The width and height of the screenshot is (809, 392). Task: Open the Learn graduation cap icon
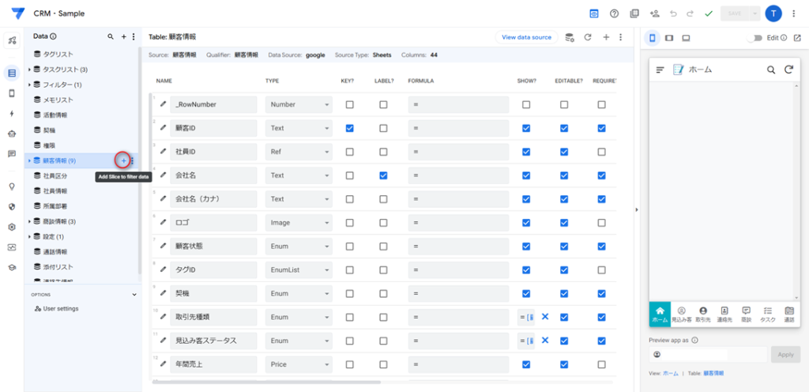[x=12, y=267]
